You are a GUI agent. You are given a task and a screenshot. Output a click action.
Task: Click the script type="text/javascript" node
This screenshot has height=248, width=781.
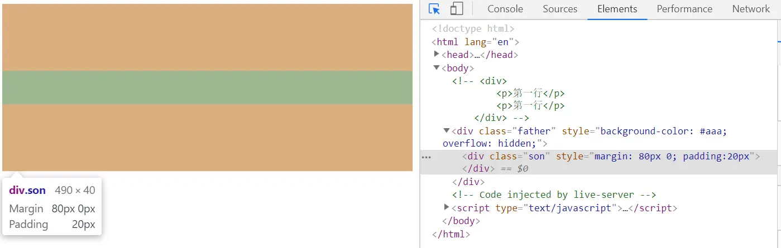564,208
